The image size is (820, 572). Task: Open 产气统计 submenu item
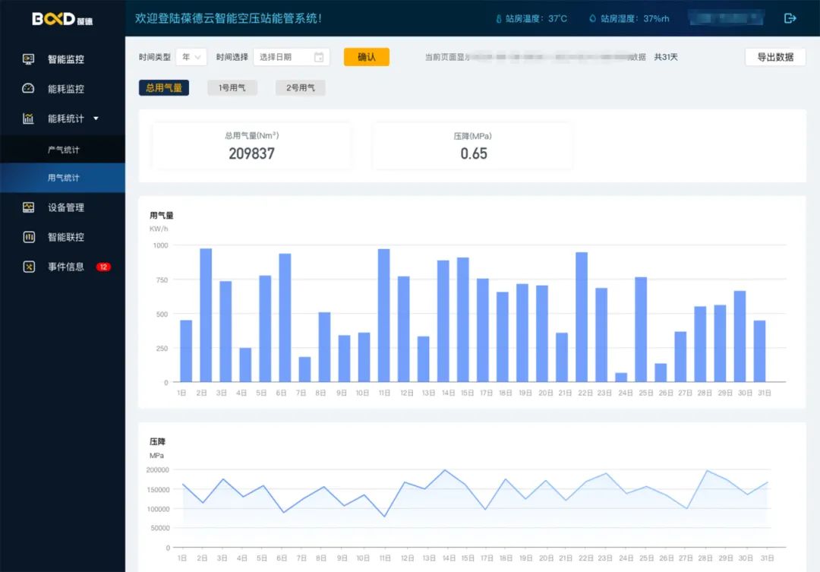click(64, 150)
